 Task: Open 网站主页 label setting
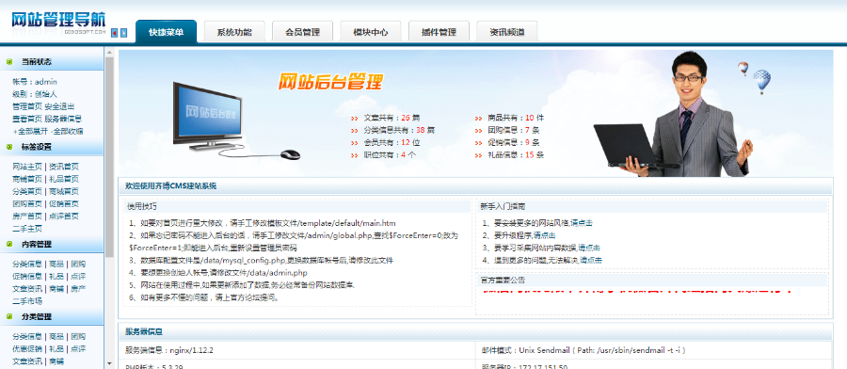coord(27,167)
